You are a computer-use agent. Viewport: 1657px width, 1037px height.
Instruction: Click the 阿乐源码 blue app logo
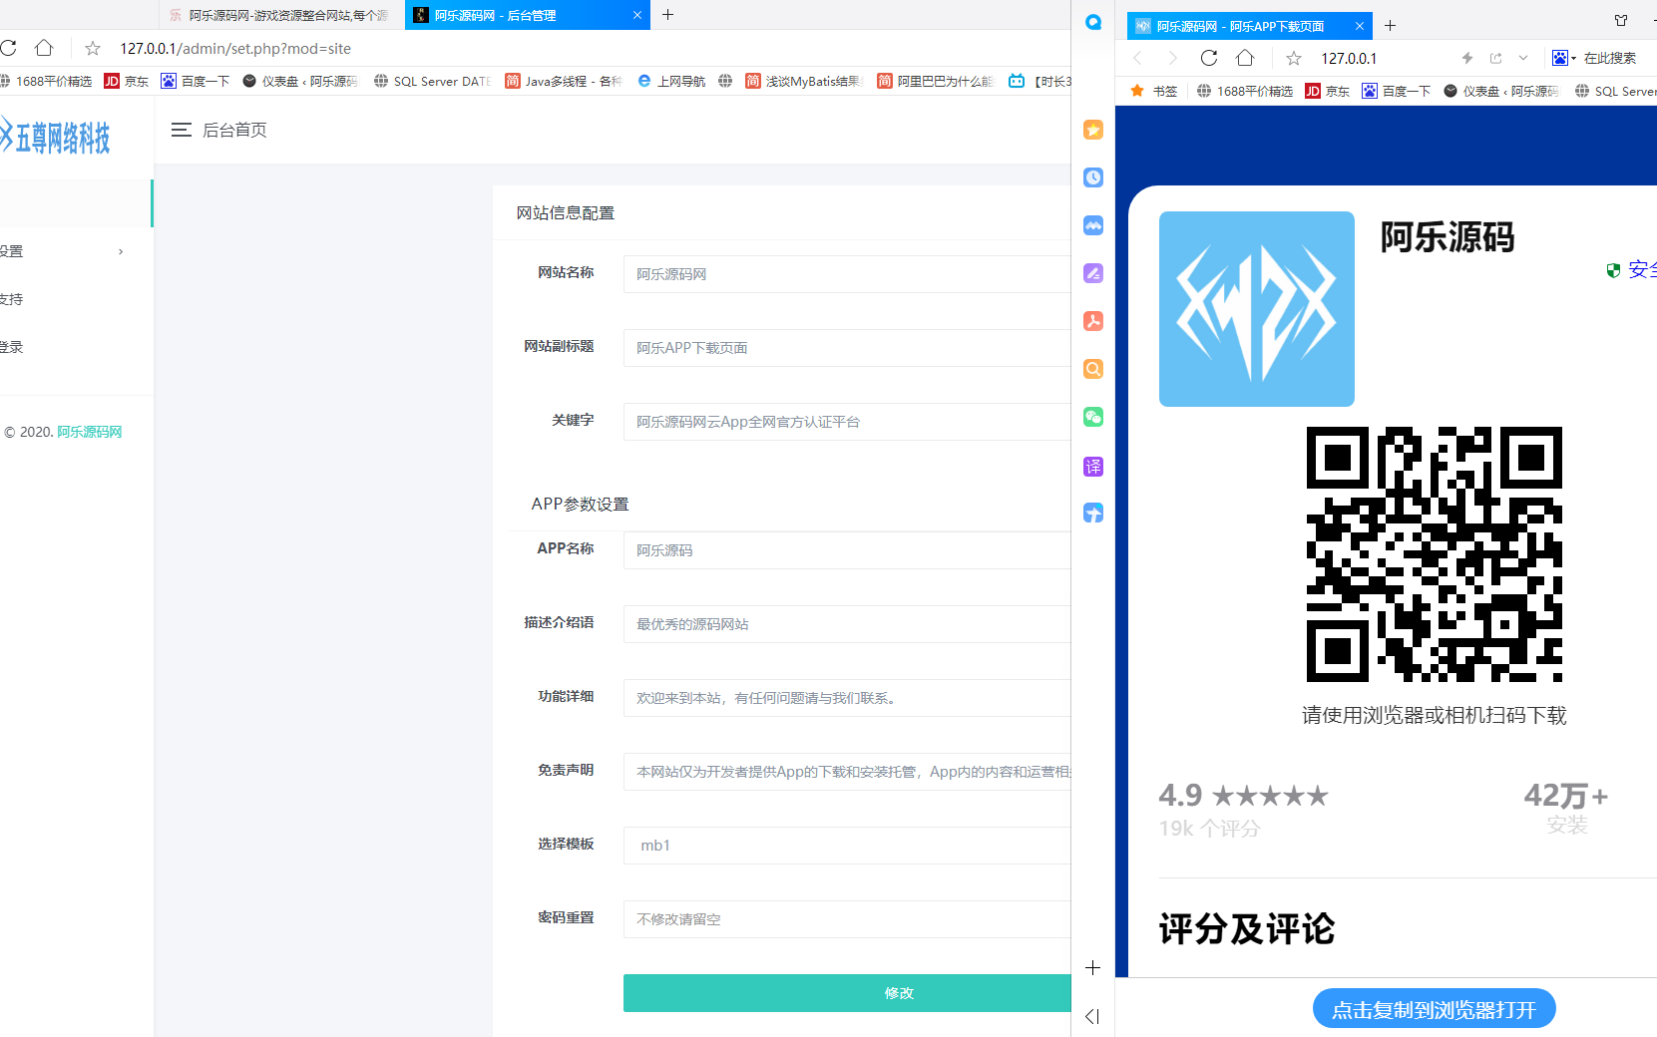(1257, 309)
